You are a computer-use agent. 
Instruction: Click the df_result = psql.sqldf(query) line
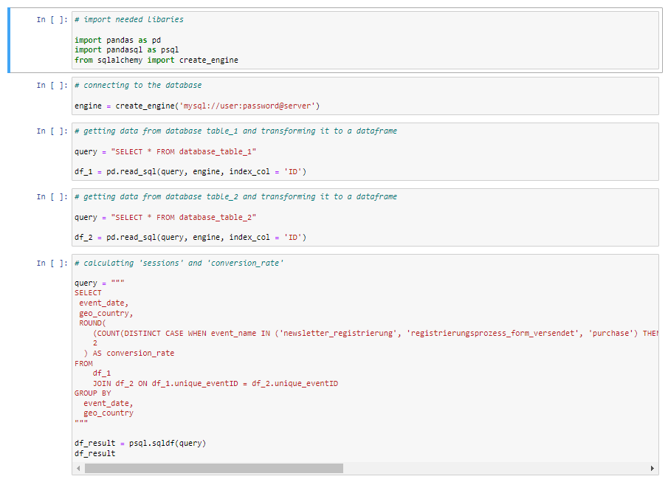pyautogui.click(x=140, y=443)
